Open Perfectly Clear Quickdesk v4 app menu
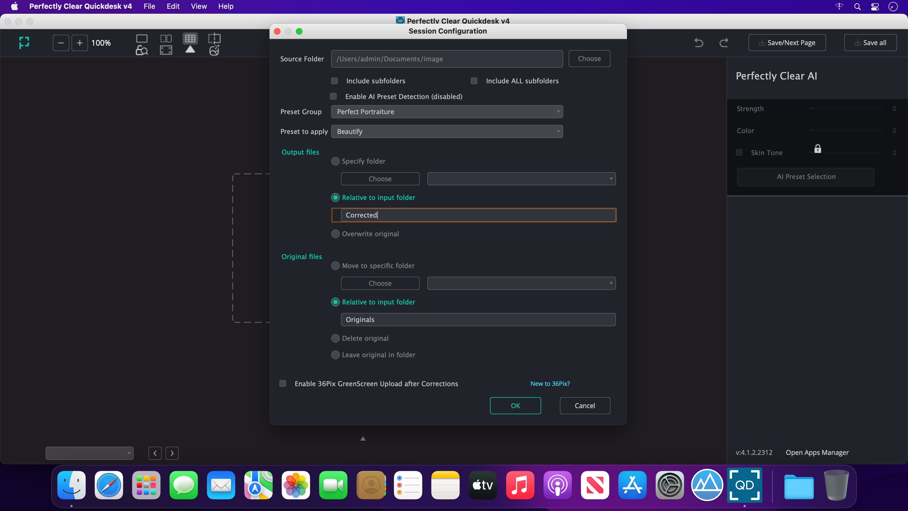Viewport: 908px width, 511px height. point(81,7)
